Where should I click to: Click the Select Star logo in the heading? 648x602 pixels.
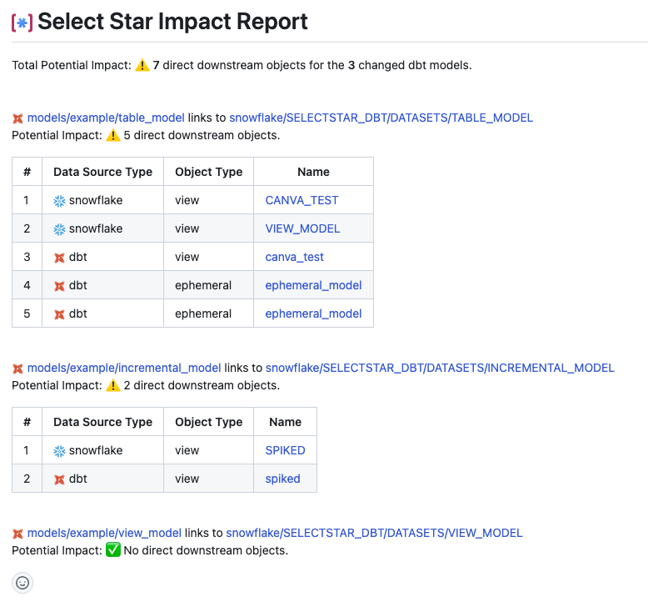point(22,23)
